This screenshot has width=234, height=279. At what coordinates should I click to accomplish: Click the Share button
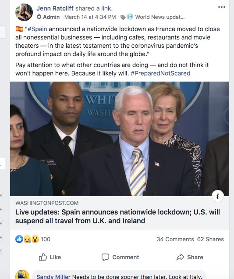190,257
